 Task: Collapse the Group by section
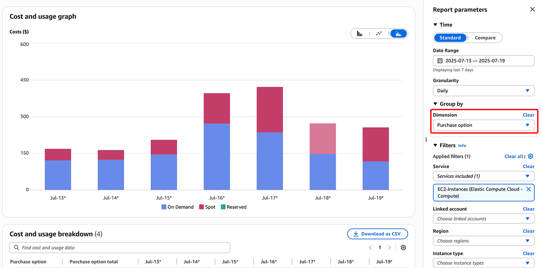coord(435,104)
